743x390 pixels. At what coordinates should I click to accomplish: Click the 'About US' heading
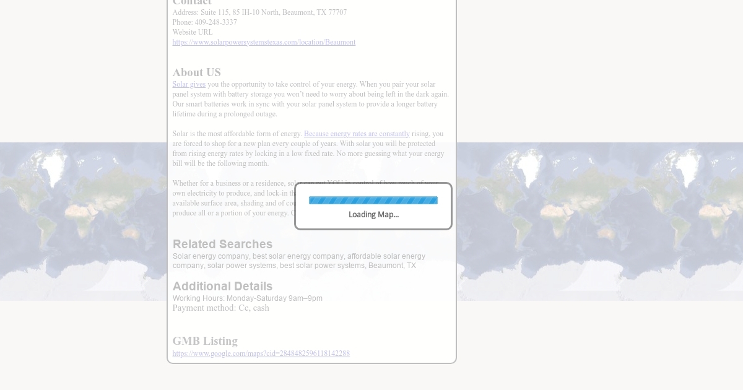pyautogui.click(x=196, y=72)
